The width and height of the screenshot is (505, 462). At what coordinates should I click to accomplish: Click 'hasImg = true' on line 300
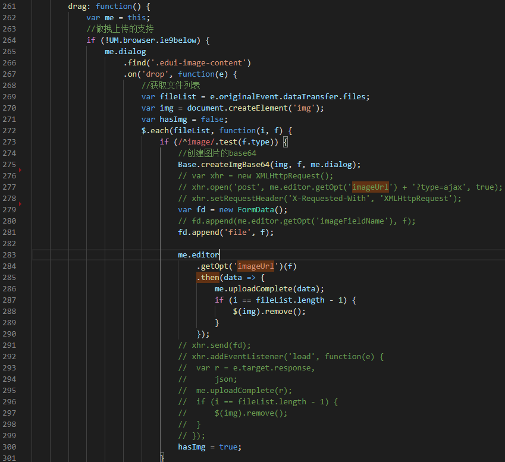[x=208, y=447]
